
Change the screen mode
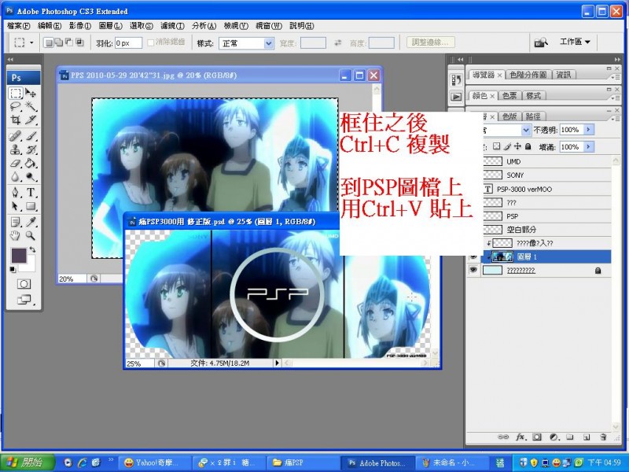[x=24, y=300]
